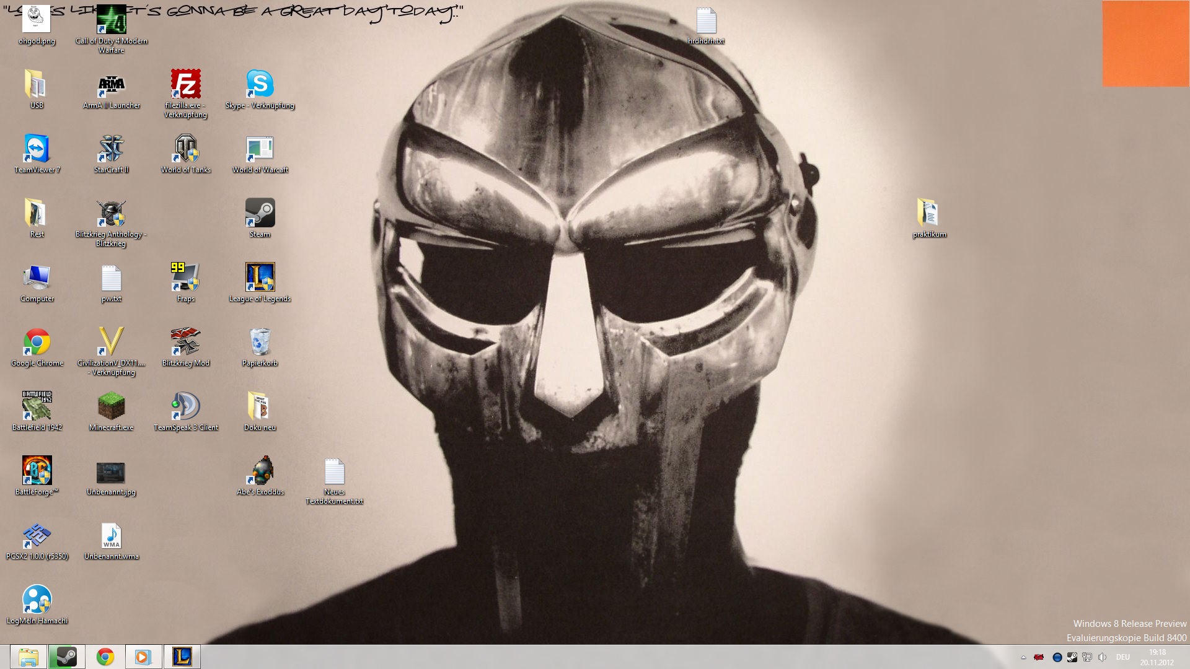Show hidden system tray icons
1190x669 pixels.
pos(1023,657)
